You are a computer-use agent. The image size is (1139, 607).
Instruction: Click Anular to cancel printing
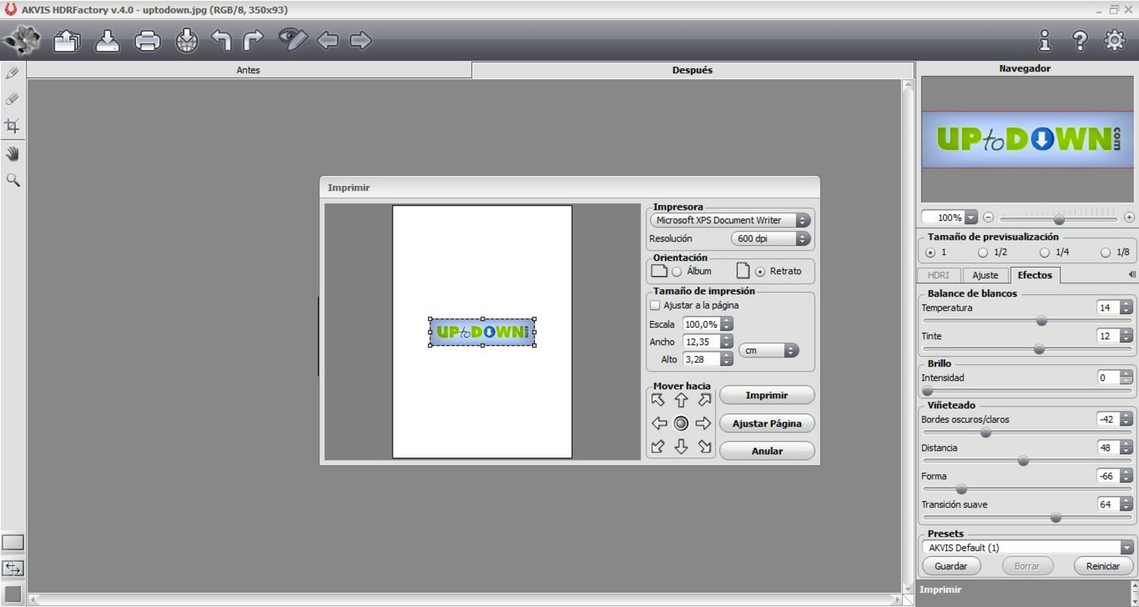point(767,451)
